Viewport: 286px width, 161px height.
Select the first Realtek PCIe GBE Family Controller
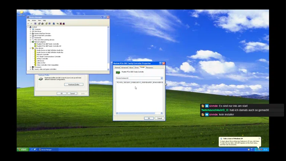pyautogui.click(x=48, y=44)
